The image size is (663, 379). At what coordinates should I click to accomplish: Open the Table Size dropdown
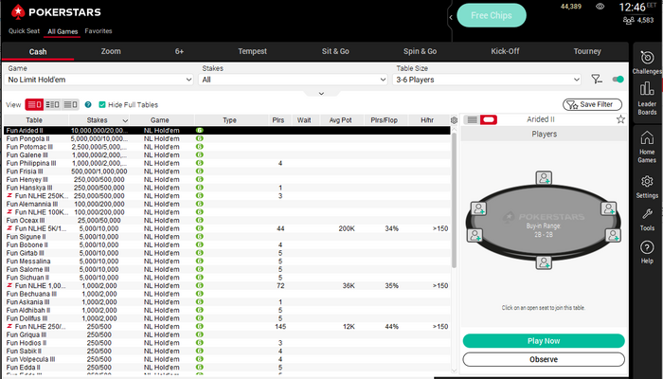487,80
